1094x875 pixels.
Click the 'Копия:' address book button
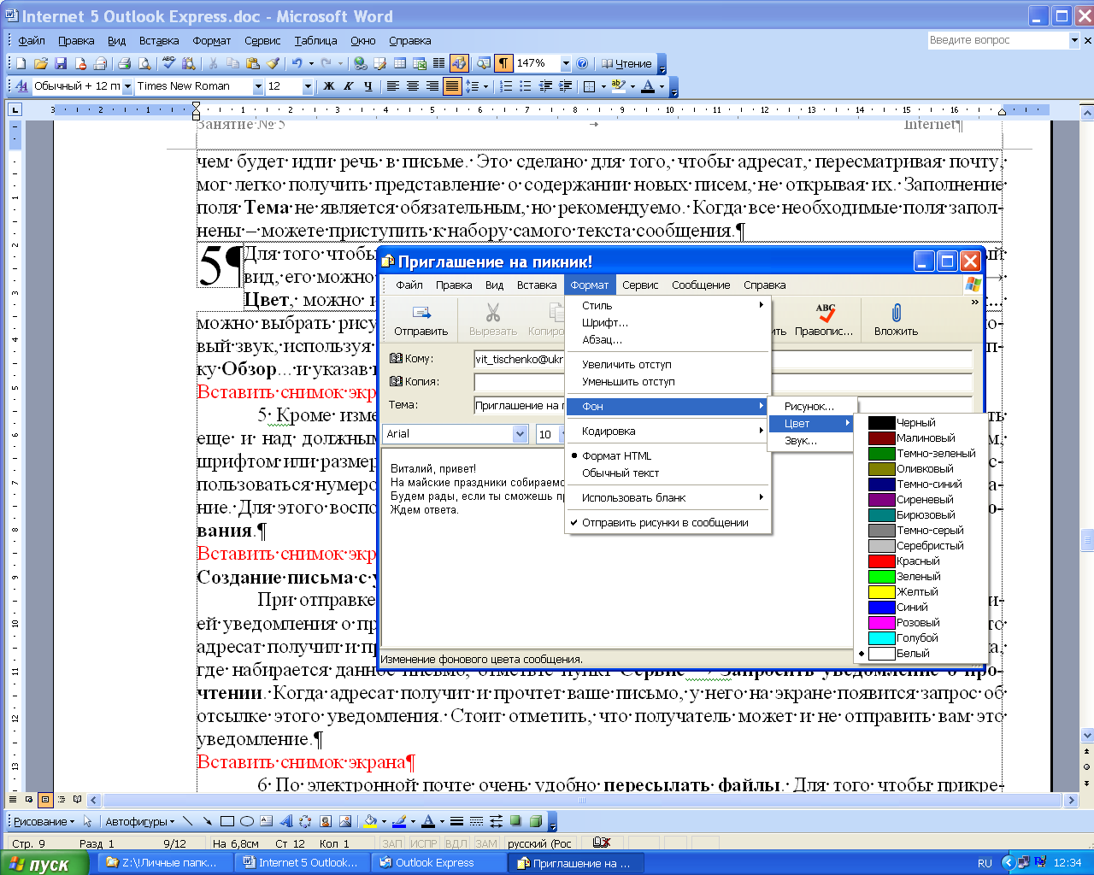415,382
